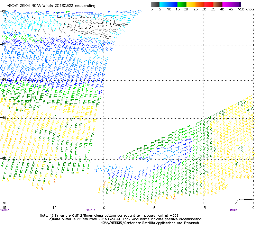
Task: Click the "10:07" time label beside the -9 longitude
Action: (91, 210)
